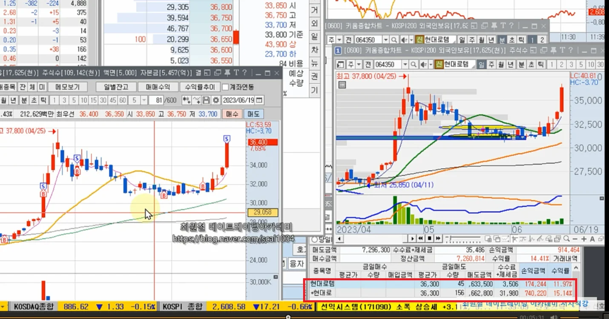Select the 뉴 tab in vertical side menu

click(315, 63)
